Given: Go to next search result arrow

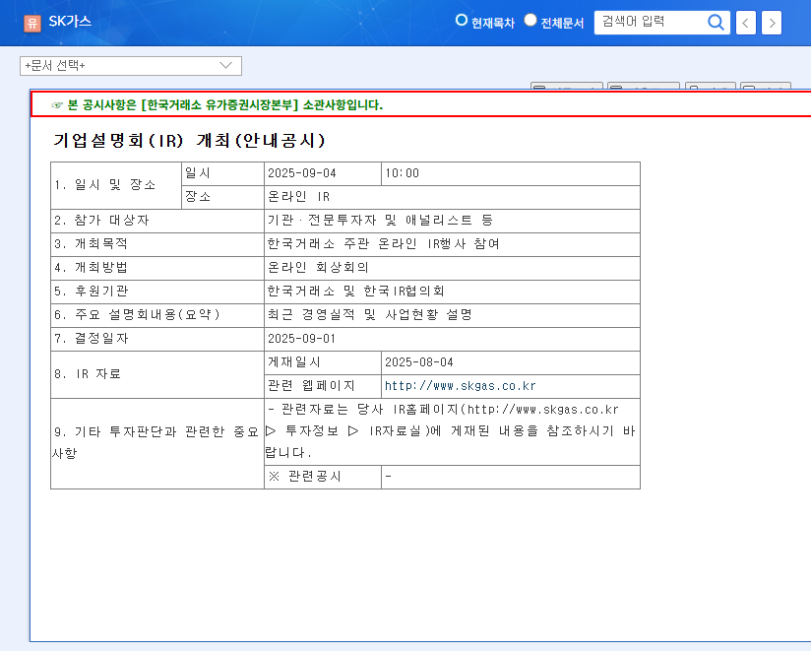Looking at the screenshot, I should pos(772,23).
